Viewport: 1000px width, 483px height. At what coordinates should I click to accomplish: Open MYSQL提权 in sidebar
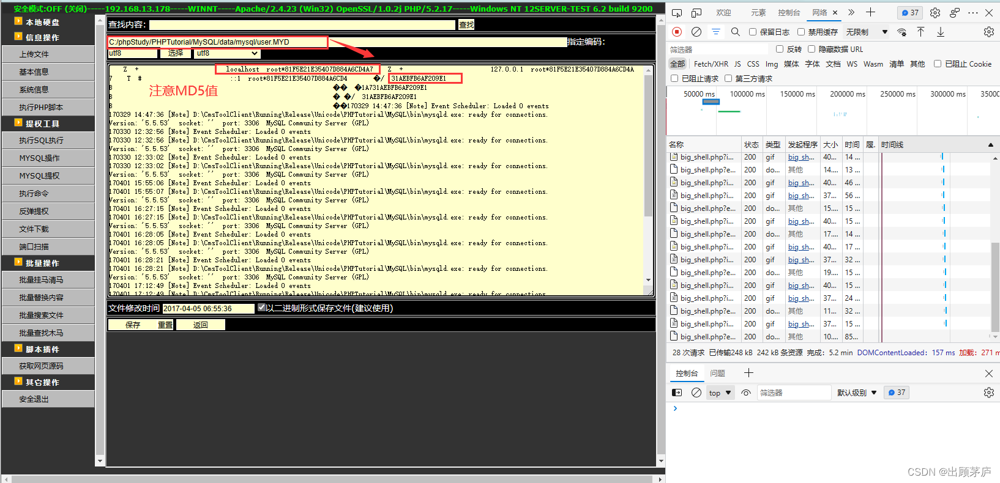(48, 175)
